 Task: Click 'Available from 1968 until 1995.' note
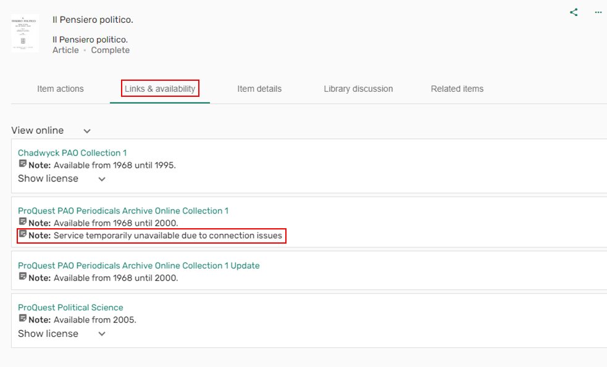tap(115, 165)
